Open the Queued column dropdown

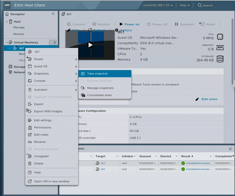[156, 156]
